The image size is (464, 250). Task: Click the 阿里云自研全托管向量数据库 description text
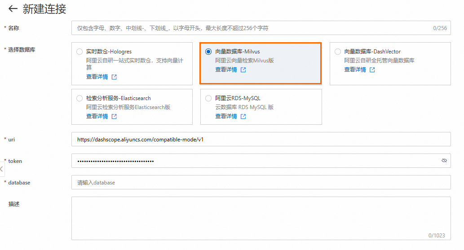click(379, 61)
